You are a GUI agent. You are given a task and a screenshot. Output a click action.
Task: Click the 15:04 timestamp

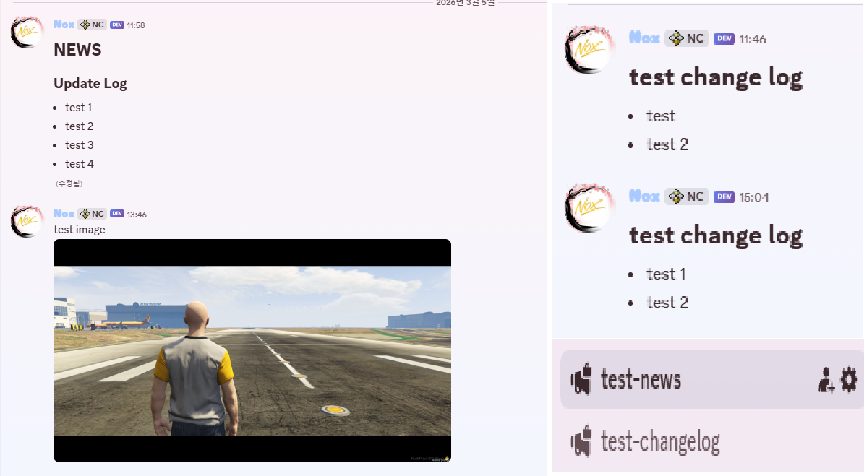[x=754, y=197]
